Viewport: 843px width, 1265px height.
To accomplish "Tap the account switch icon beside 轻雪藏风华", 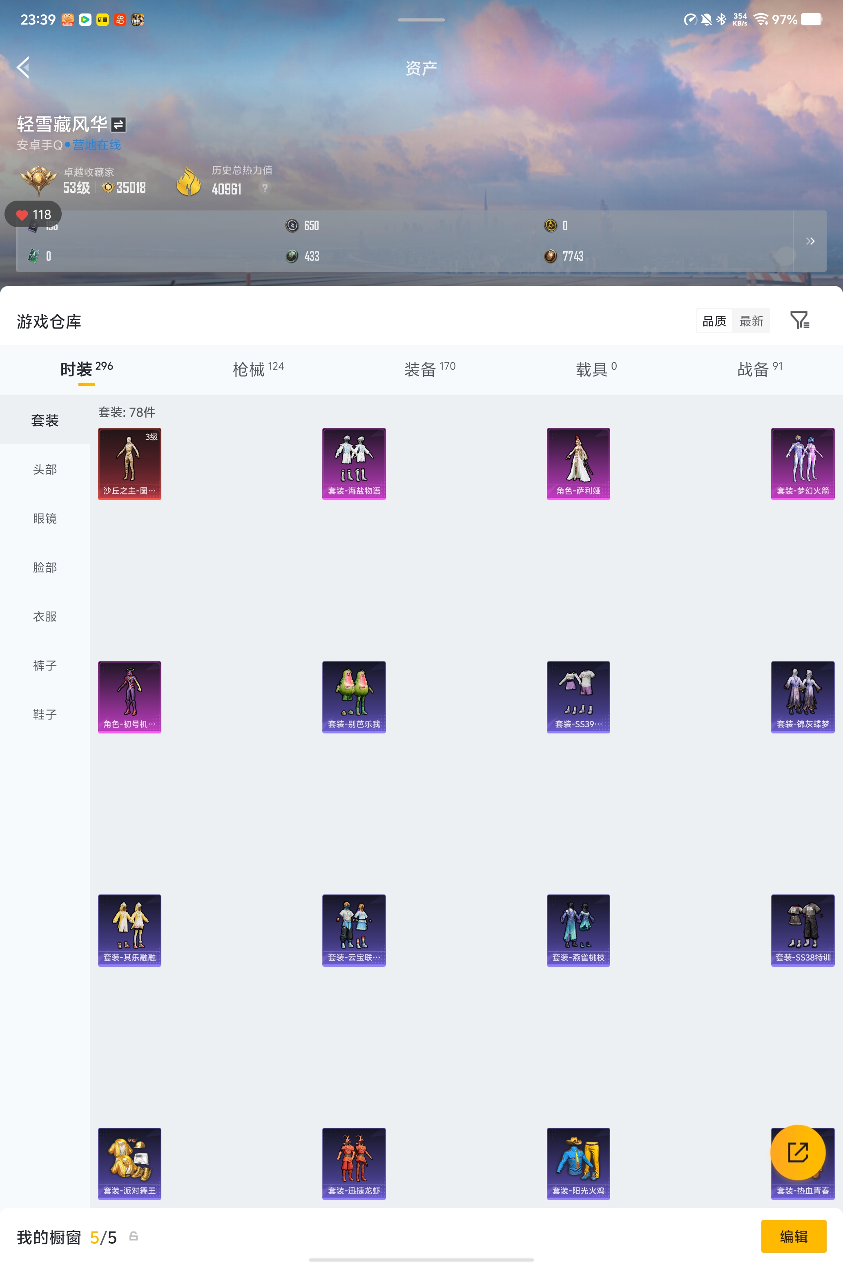I will click(118, 125).
